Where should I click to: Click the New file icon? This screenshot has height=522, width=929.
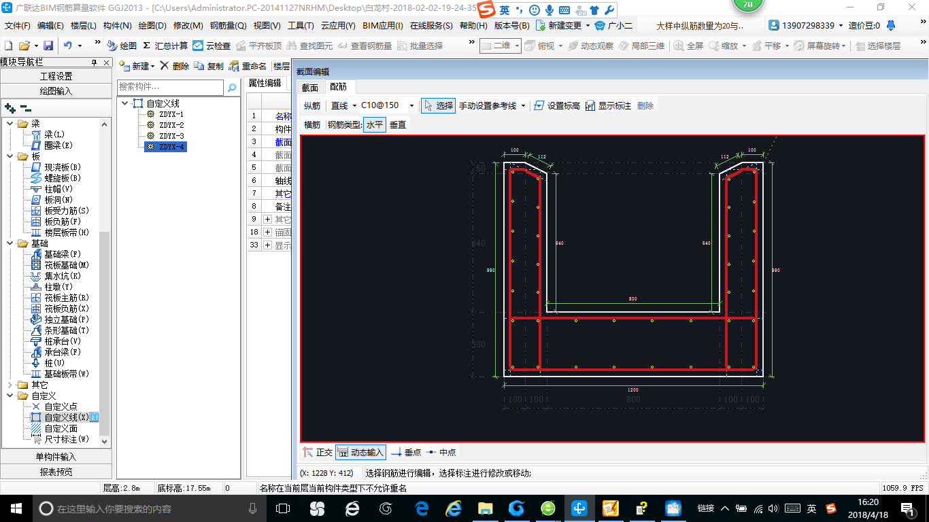pos(8,46)
